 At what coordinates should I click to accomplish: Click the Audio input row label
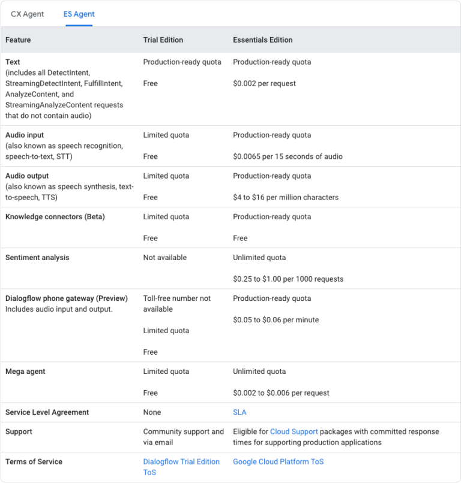(25, 135)
